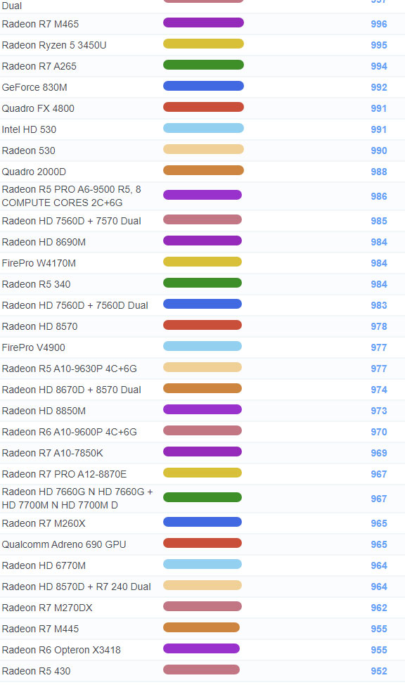Click score 969 for Radeon R7 A10-7850K
405x685 pixels.
[x=379, y=453]
